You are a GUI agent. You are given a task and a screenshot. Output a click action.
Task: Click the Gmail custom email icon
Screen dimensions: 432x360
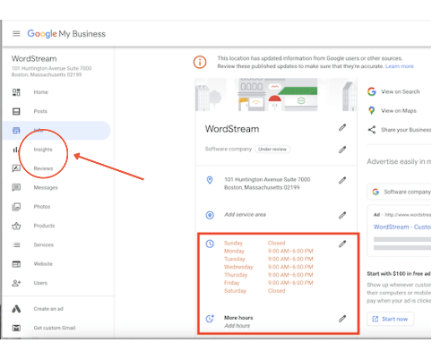tap(16, 328)
